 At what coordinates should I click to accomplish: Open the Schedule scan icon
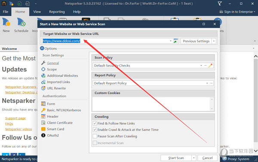tap(21, 22)
